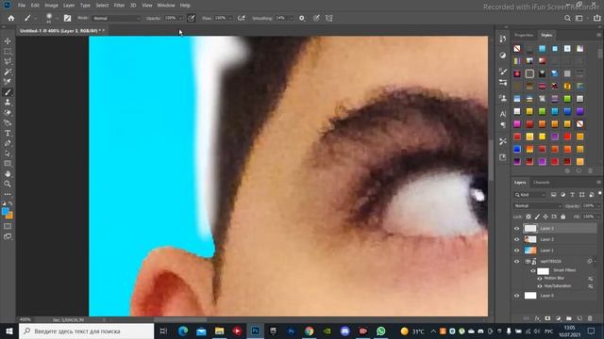Select the Clone Stamp tool

coord(8,103)
